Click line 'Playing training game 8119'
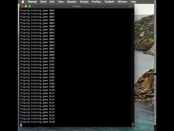 tap(37, 119)
